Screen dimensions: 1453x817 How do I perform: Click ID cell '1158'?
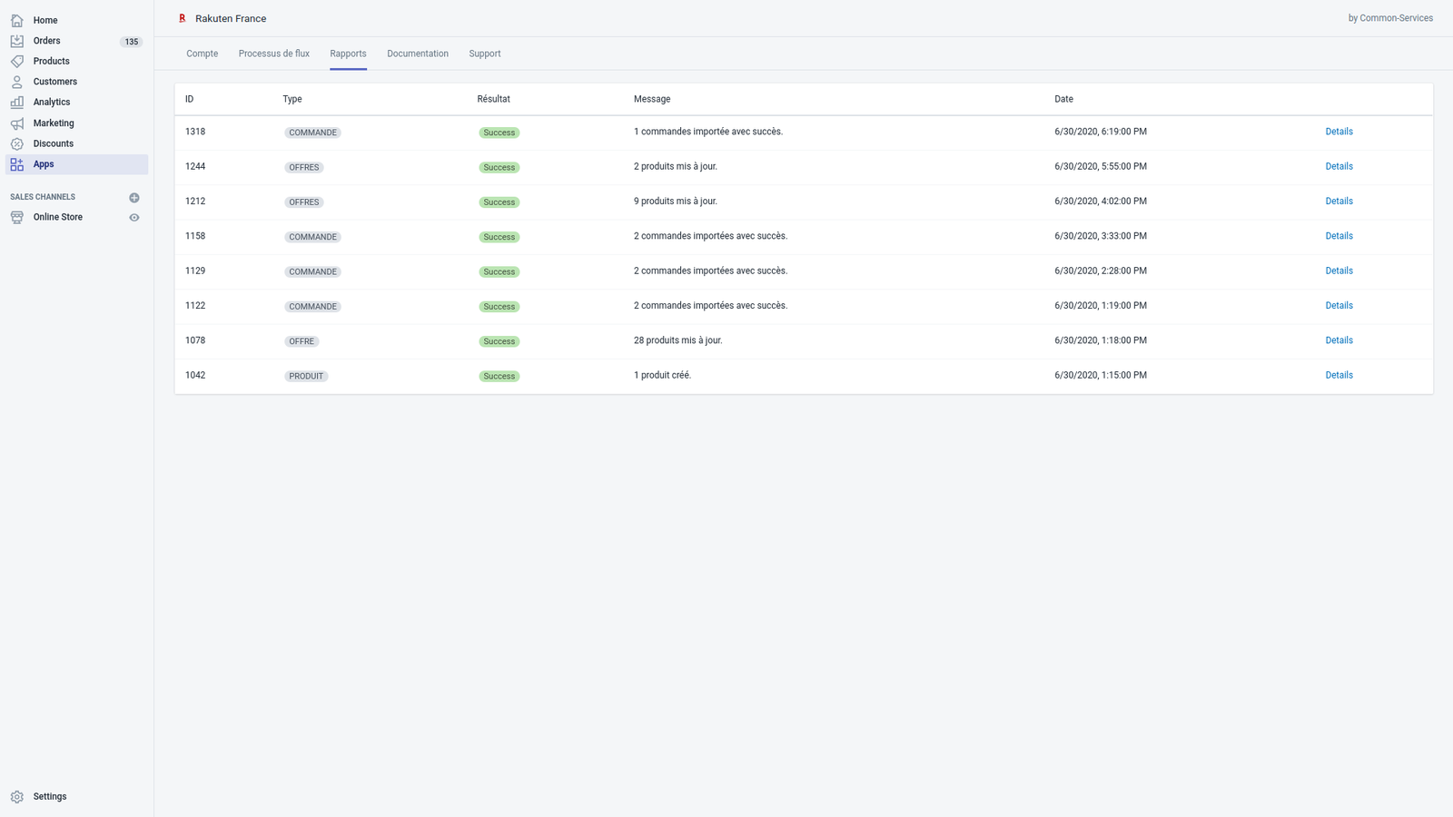click(x=195, y=236)
